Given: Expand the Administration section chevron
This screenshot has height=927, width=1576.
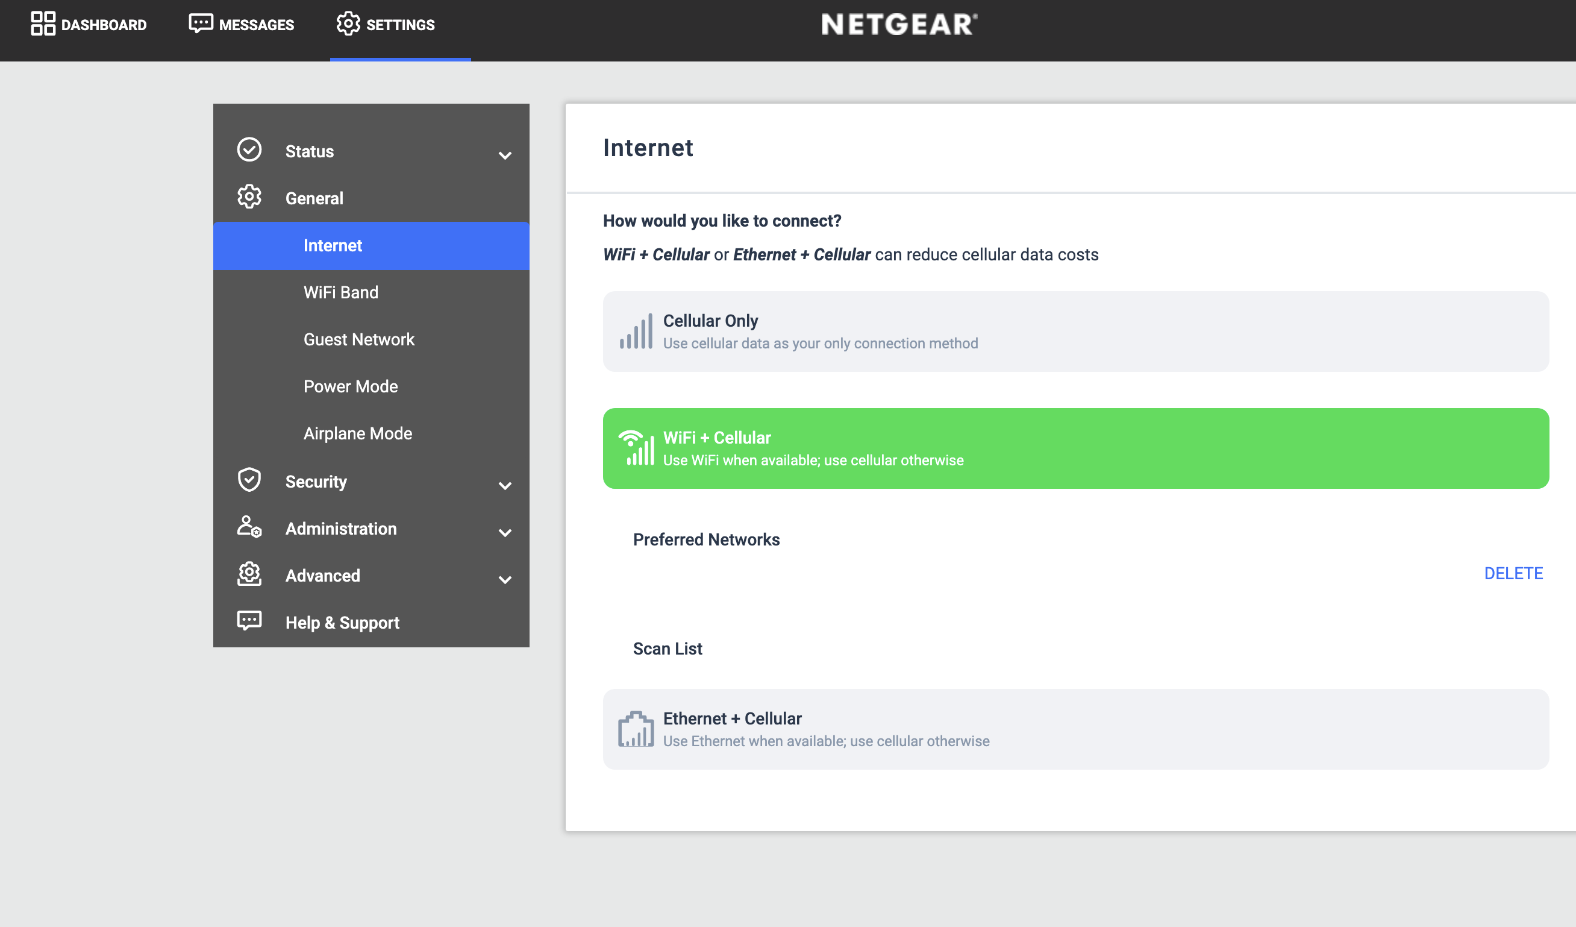Looking at the screenshot, I should (x=505, y=532).
